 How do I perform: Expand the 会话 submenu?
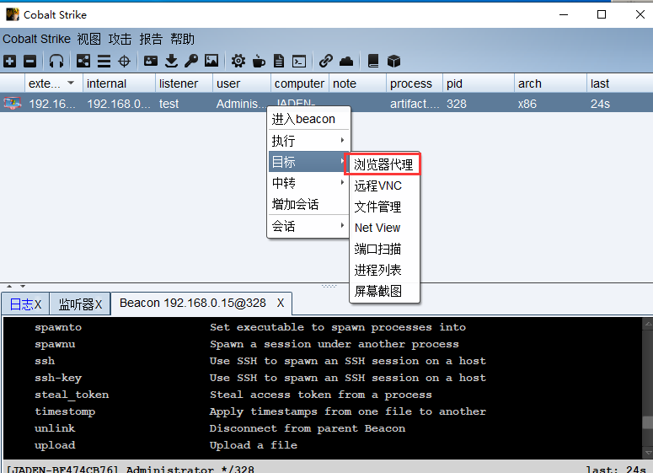[308, 226]
